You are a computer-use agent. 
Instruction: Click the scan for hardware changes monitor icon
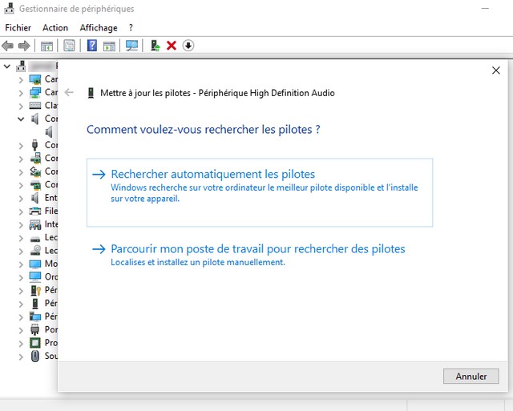click(x=131, y=46)
